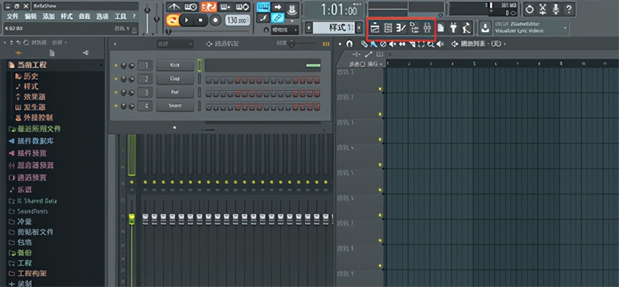Viewport: 619px width, 287px height.
Task: Open the channel rack window icon
Action: 388,27
